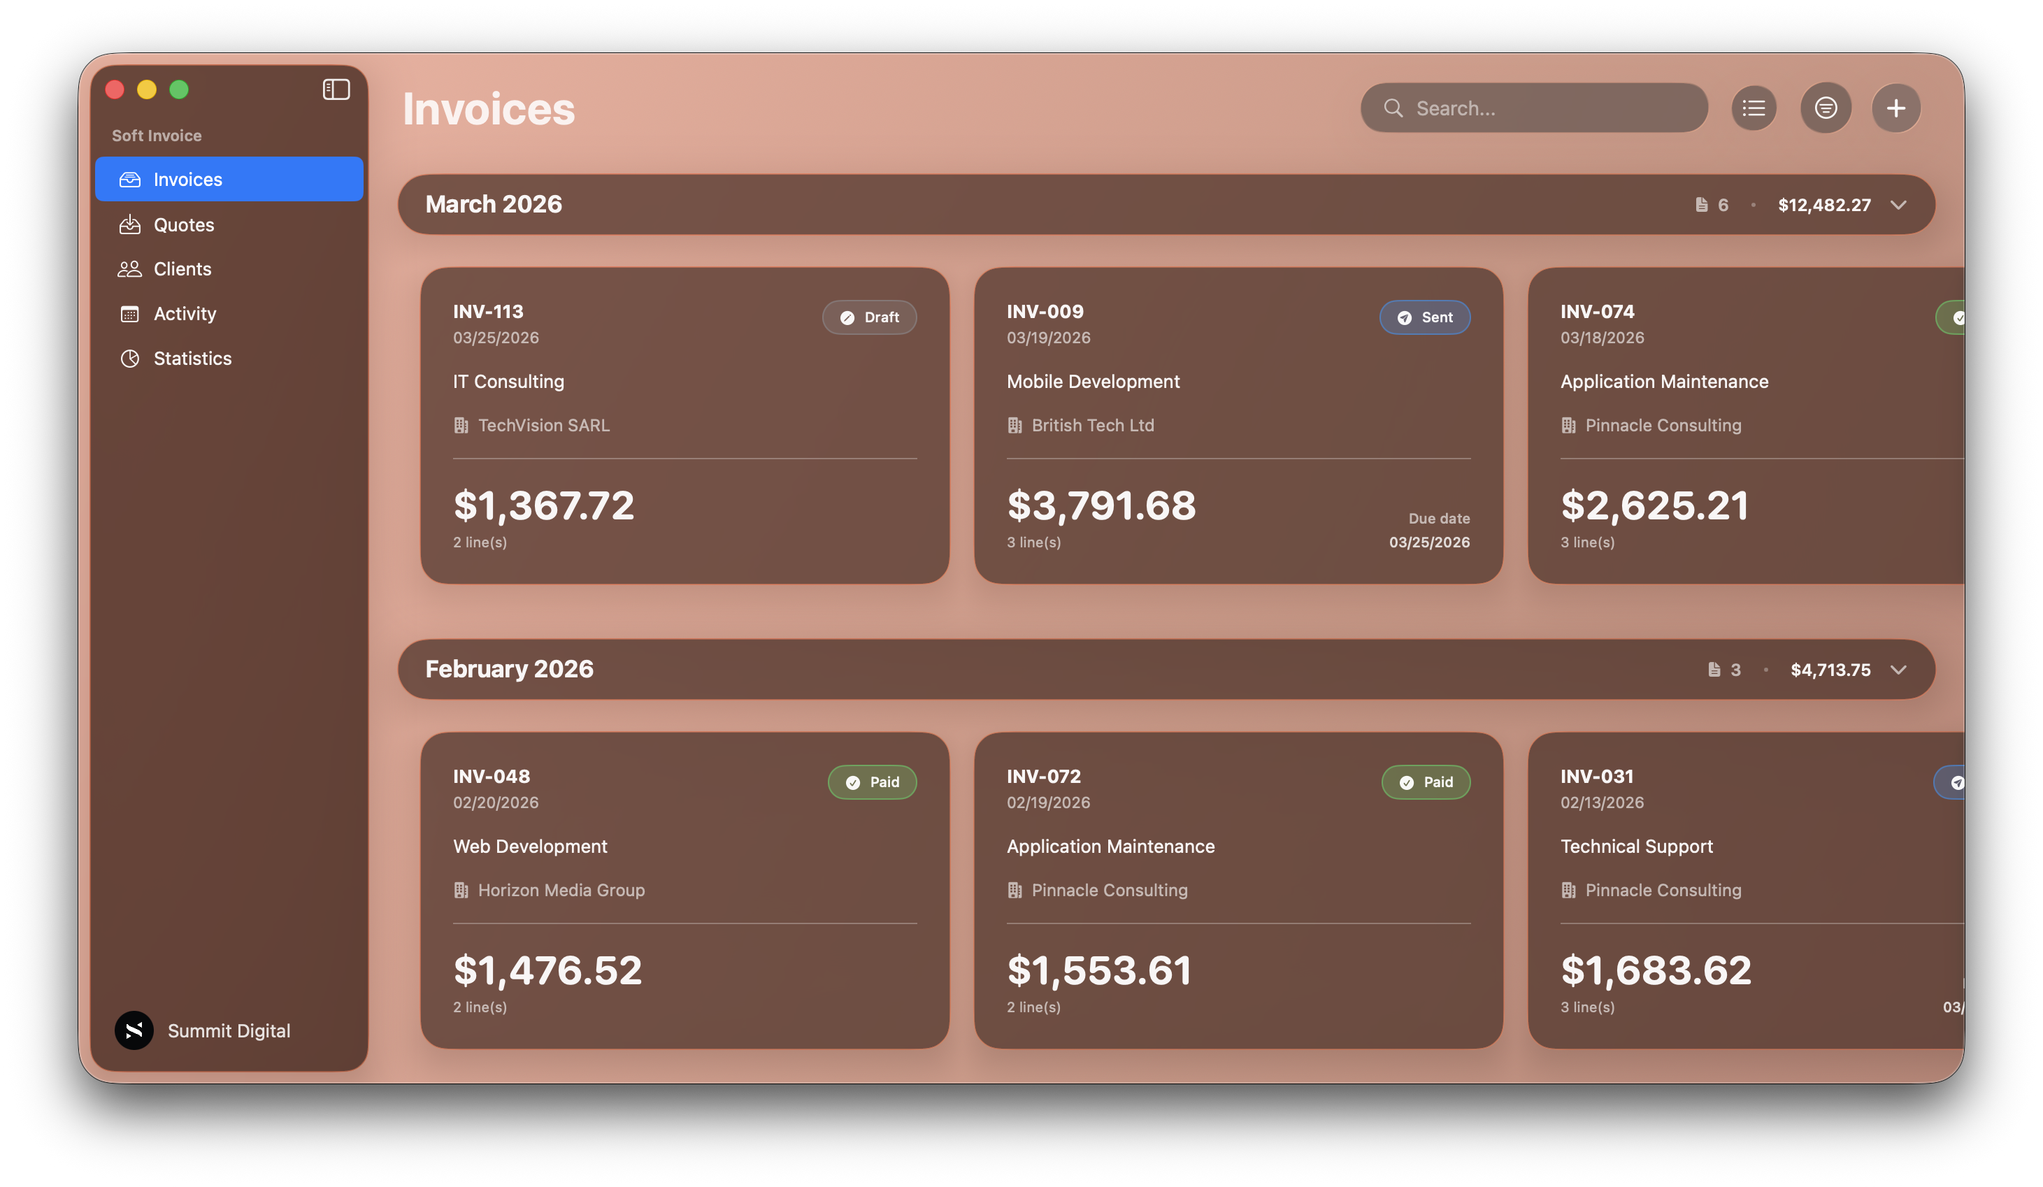Click the building icon on INV-072 card

coord(1015,891)
